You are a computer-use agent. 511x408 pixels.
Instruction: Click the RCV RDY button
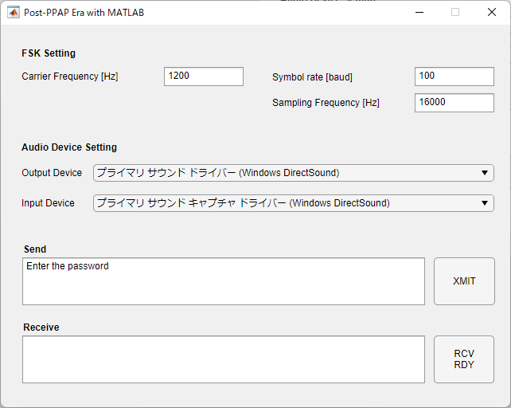(464, 359)
